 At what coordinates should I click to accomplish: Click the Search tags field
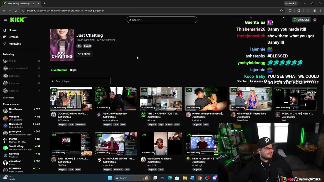point(80,81)
